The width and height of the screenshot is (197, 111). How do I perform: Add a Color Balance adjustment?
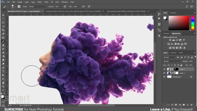(172, 44)
